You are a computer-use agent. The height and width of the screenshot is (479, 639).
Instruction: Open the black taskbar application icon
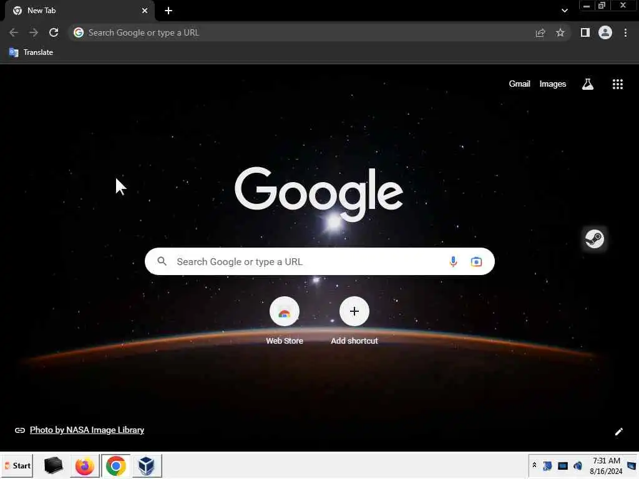coord(54,465)
